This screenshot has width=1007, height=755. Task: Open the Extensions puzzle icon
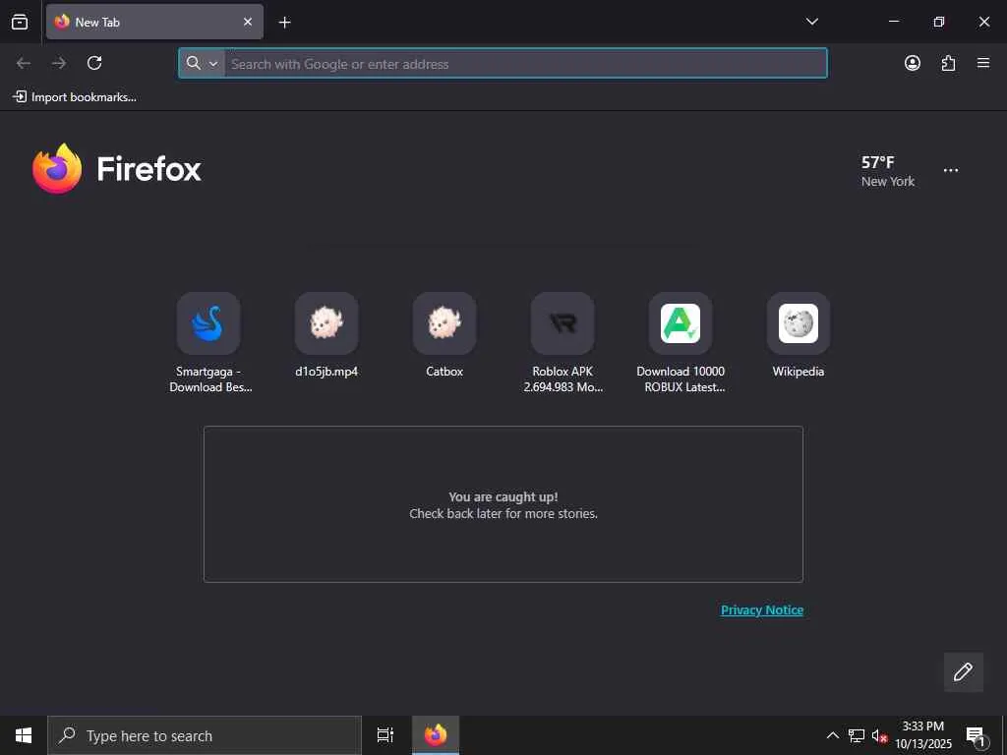[948, 63]
